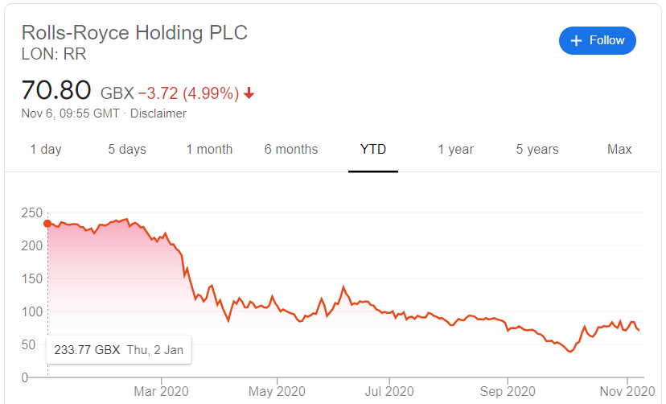Select the 5 days range tab
Viewport: 666px width, 404px height.
(x=127, y=150)
